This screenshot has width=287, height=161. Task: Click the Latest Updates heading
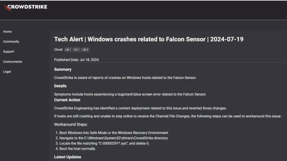tap(68, 157)
